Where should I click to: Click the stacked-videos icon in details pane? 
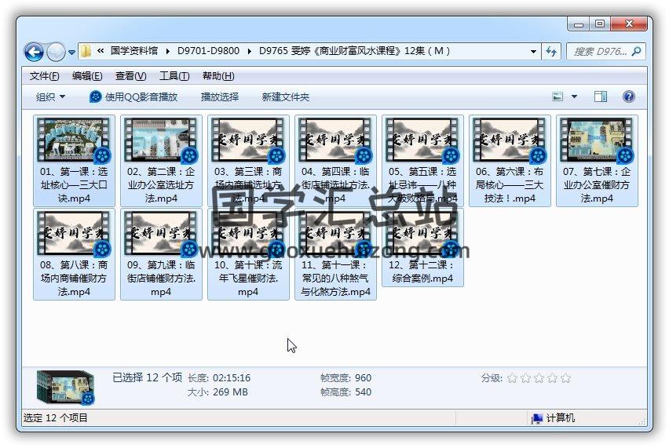[x=66, y=387]
